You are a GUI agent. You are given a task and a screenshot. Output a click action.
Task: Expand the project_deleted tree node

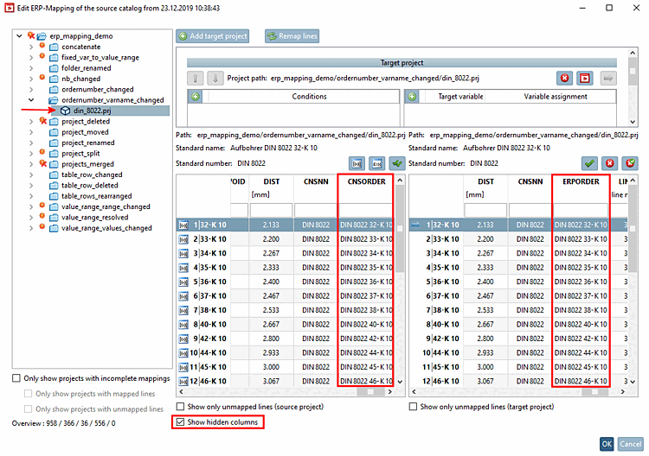pos(30,122)
